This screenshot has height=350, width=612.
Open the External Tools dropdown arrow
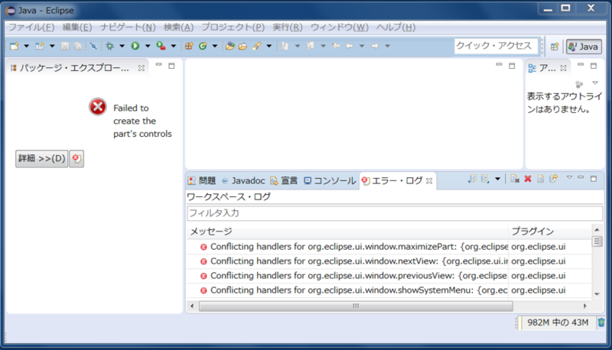click(174, 46)
